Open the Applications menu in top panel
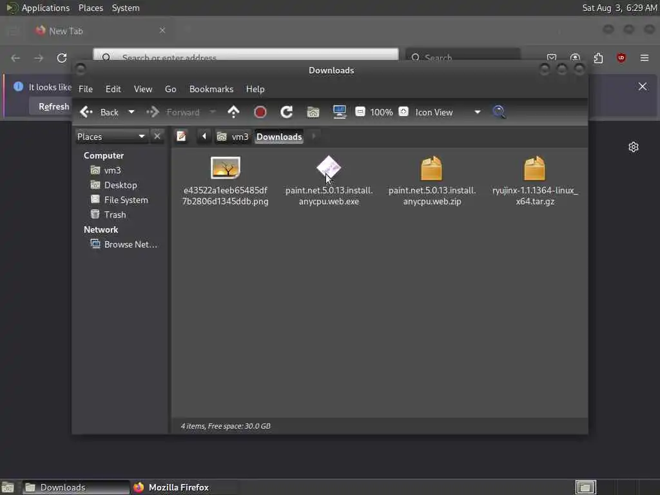 coord(46,8)
